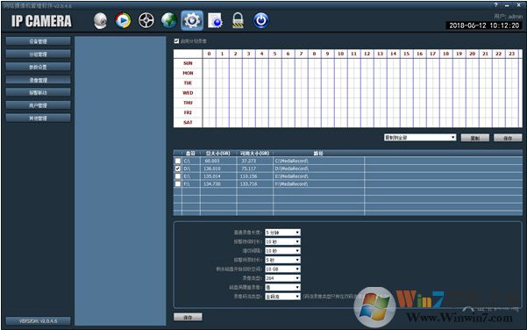This screenshot has height=330, width=527.
Task: Select WED row cell at hour 12
Action: [367, 93]
